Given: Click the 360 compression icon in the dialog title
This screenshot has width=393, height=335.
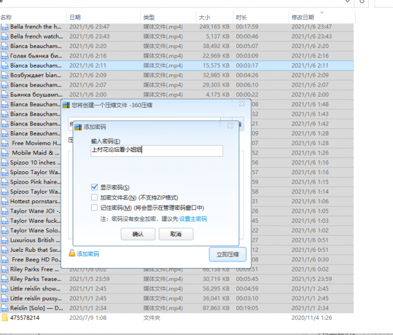Looking at the screenshot, I should click(x=66, y=104).
